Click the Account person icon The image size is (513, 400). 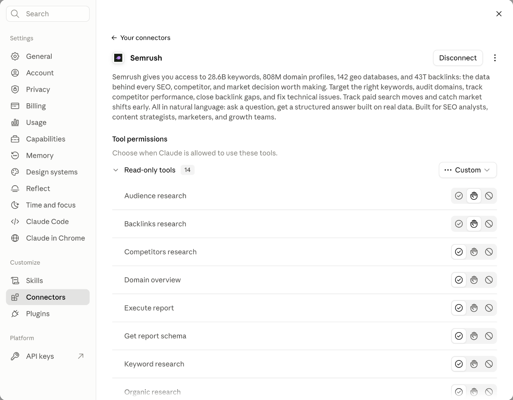click(x=15, y=73)
